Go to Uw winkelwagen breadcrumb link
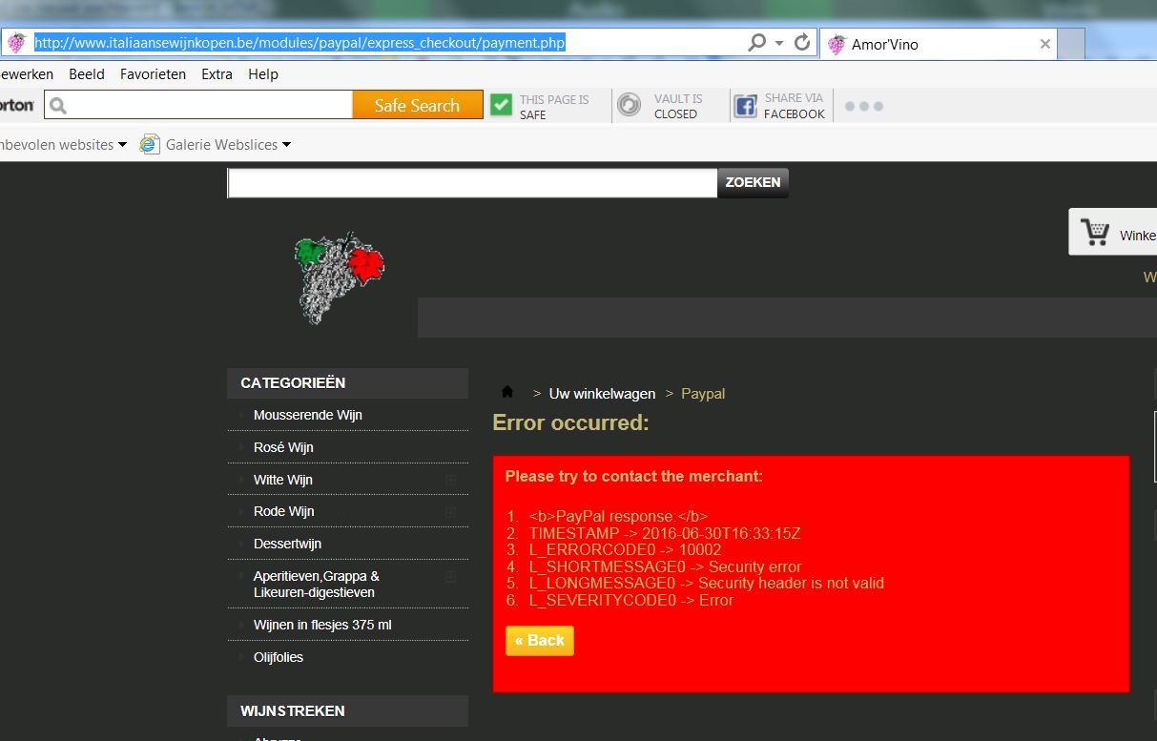The height and width of the screenshot is (741, 1157). pos(602,393)
